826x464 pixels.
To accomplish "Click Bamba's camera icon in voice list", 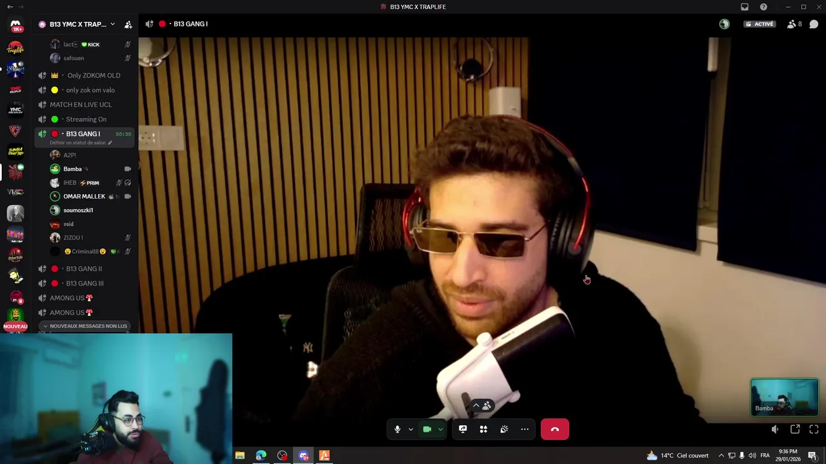I will click(128, 169).
